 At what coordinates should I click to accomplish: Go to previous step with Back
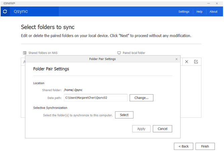(183, 146)
